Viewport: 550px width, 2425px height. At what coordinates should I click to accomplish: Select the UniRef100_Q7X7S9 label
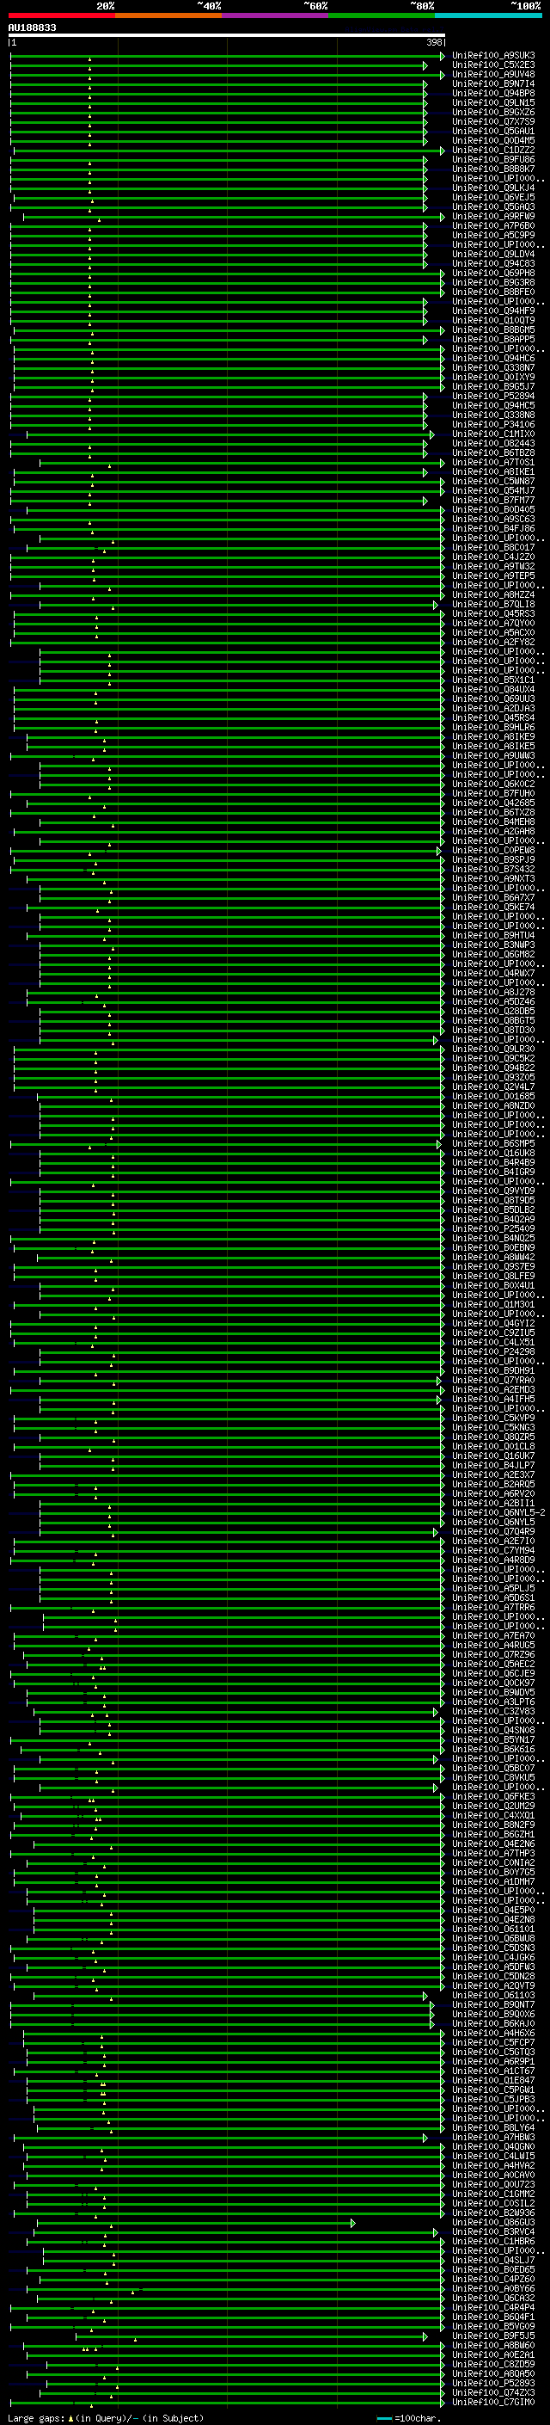coord(493,121)
